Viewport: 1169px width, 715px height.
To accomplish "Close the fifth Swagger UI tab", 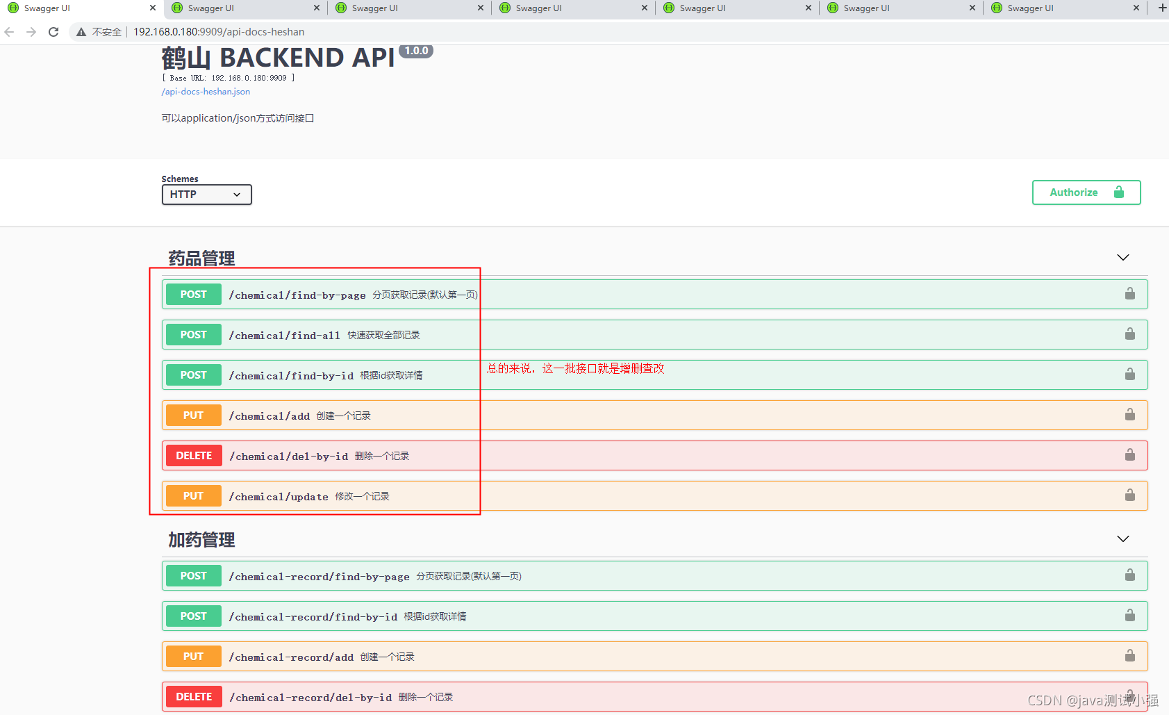I will 809,8.
